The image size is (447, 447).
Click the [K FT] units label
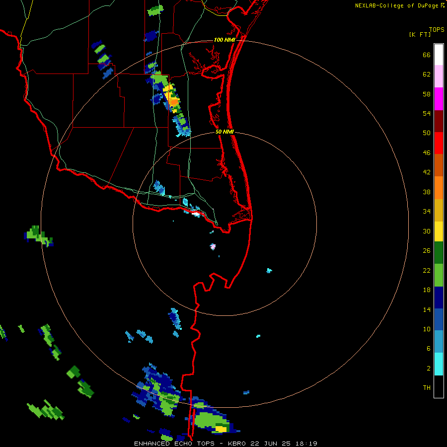pos(420,35)
